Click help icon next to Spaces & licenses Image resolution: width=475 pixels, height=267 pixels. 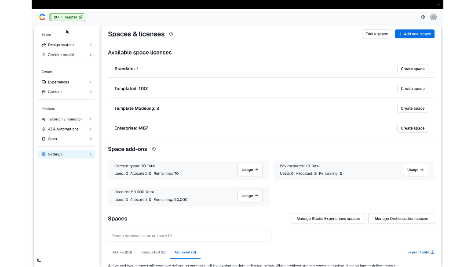171,34
